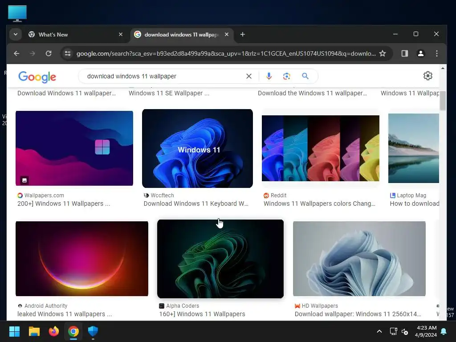Image resolution: width=456 pixels, height=342 pixels.
Task: Select the download windows 11 wallpaper tab
Action: 182,35
